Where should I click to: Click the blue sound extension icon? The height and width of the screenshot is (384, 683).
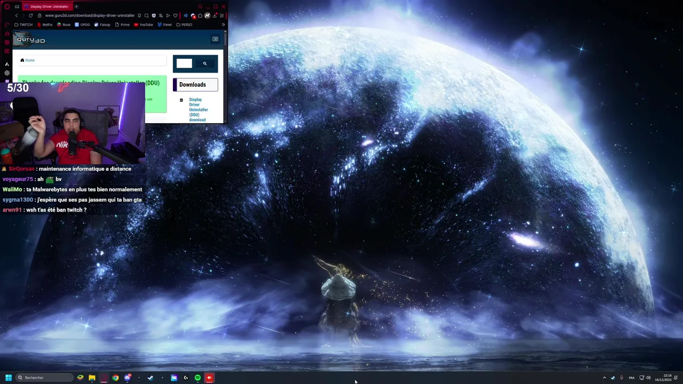186,15
